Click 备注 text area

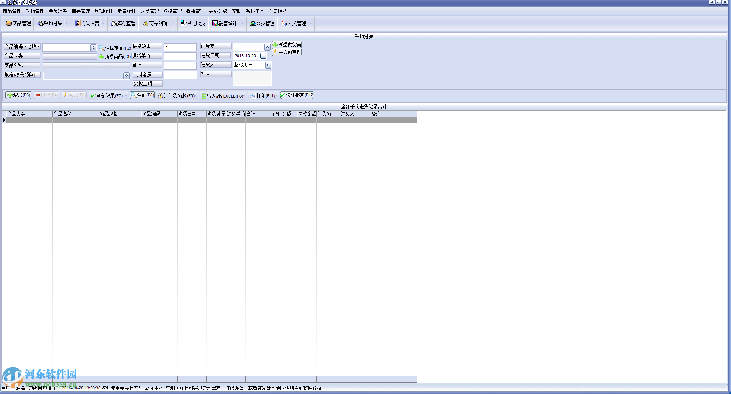pos(253,79)
